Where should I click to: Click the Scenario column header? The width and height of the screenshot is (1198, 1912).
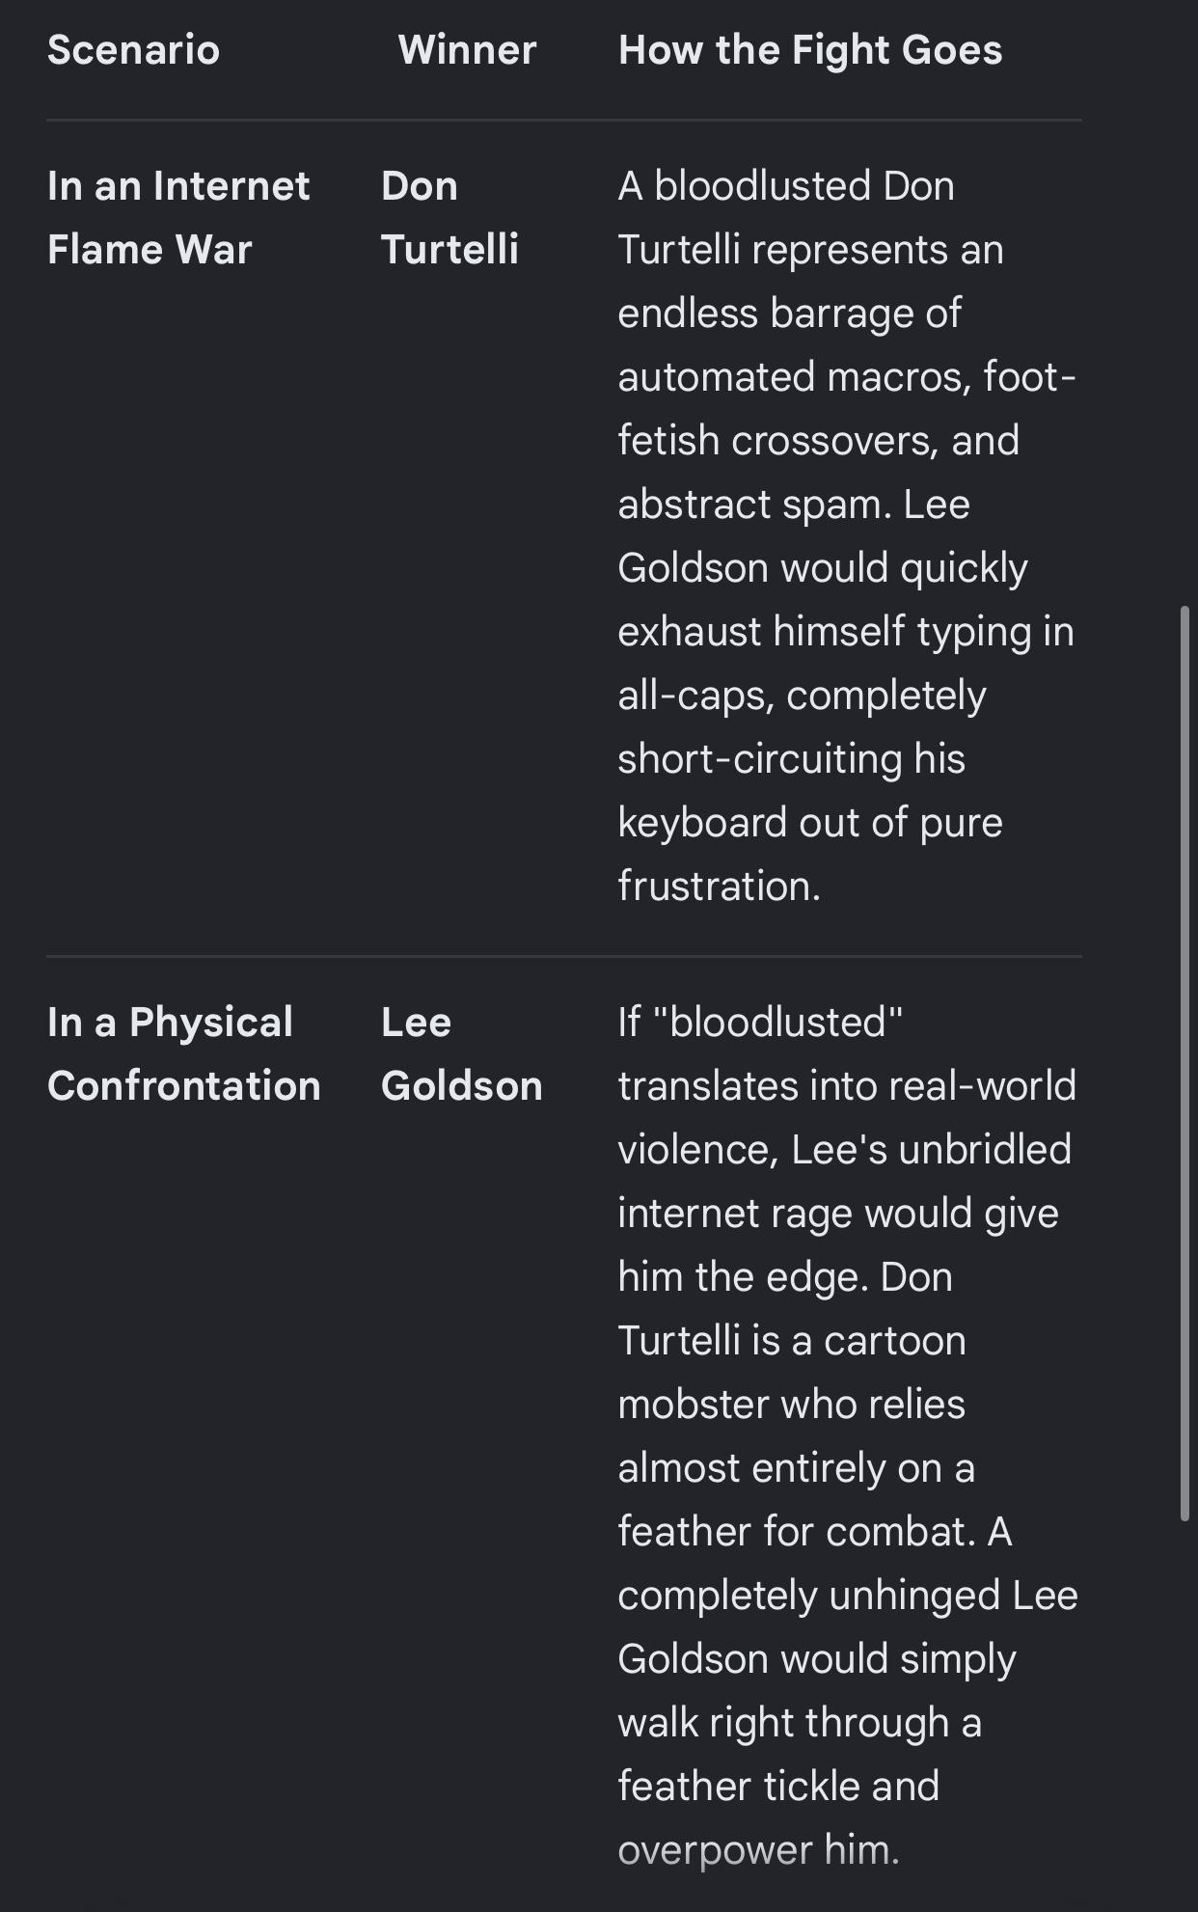pos(133,50)
